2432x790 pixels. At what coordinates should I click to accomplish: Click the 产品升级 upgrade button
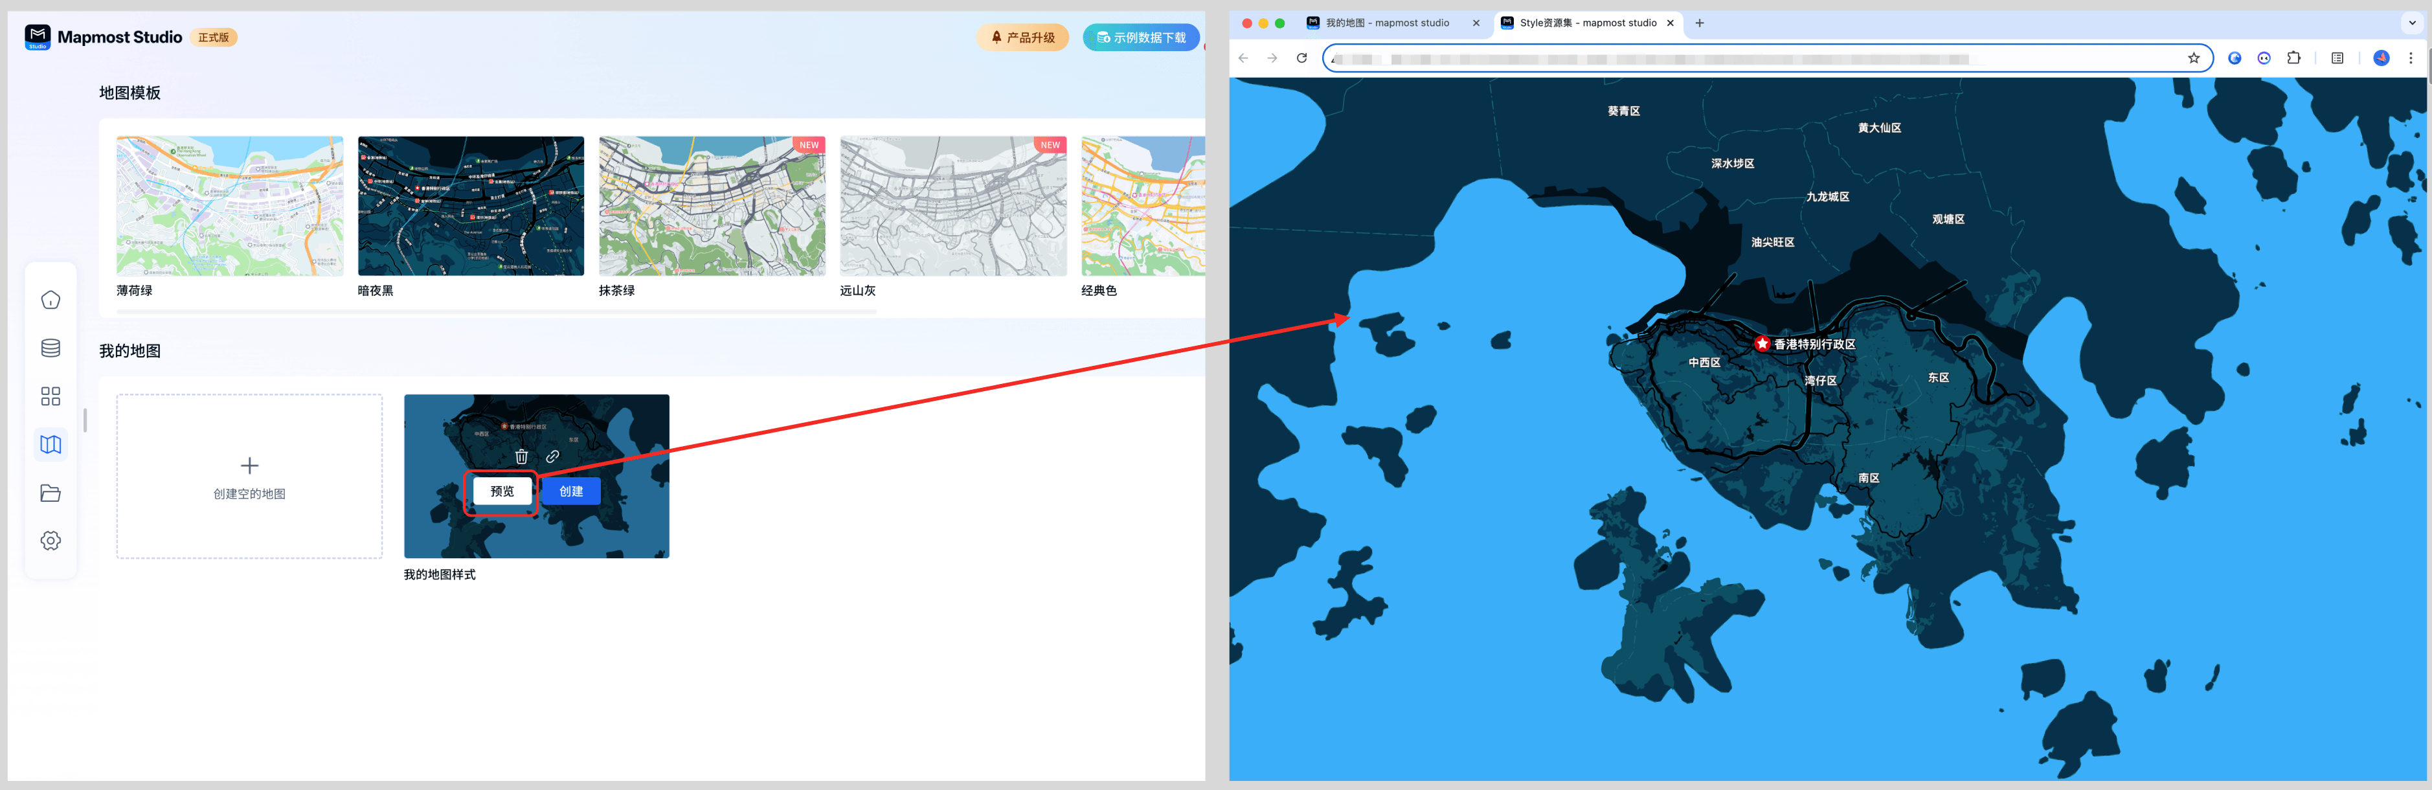pyautogui.click(x=1022, y=38)
